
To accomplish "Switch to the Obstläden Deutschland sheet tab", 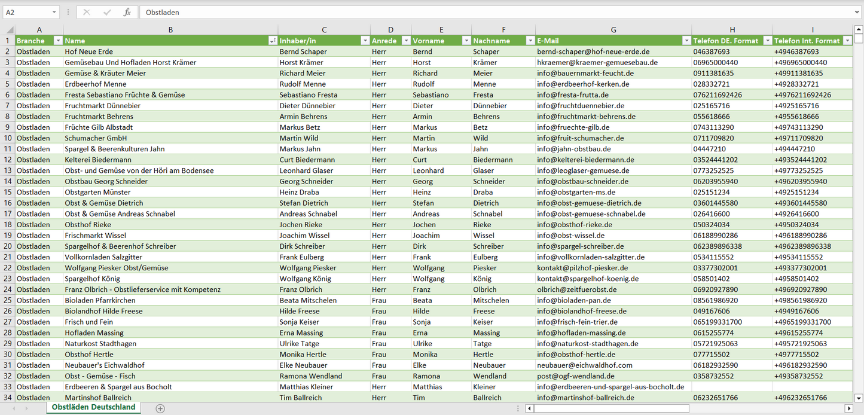I will pos(93,407).
